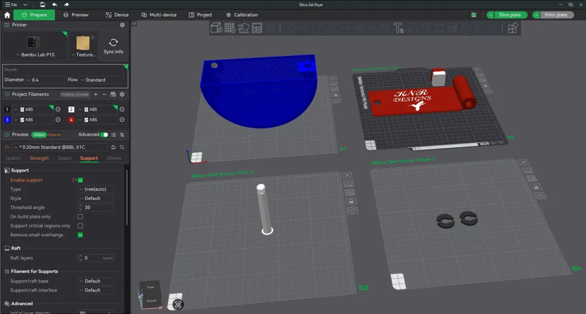Open the 0.20mm Standard process preset dropdown
The width and height of the screenshot is (586, 314).
[x=60, y=147]
